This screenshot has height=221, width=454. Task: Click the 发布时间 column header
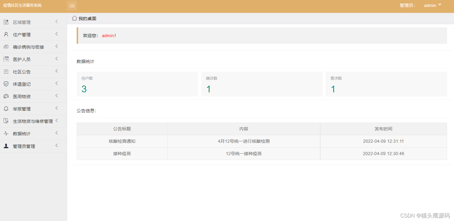(x=384, y=129)
